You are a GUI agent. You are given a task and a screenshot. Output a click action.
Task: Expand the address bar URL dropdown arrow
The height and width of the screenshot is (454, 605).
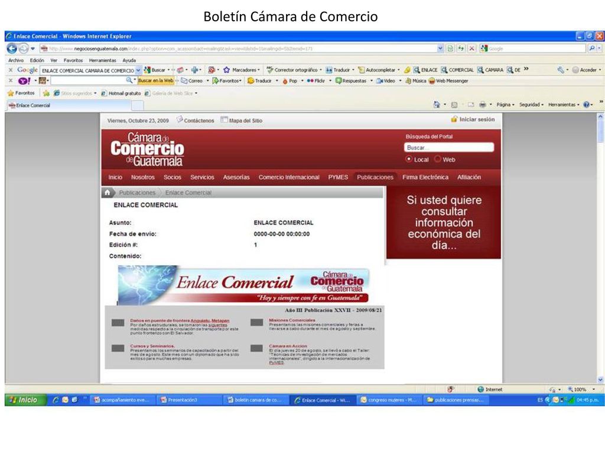[440, 48]
